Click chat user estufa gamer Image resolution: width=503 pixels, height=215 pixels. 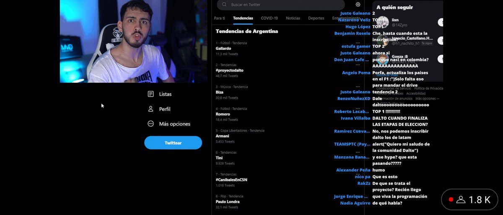[x=356, y=46]
